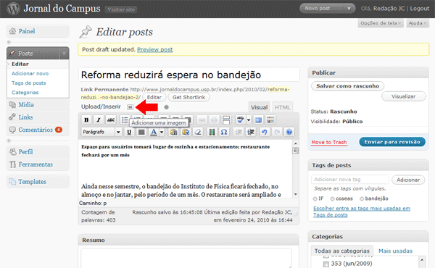Remove the bandejão tag

click(362, 198)
